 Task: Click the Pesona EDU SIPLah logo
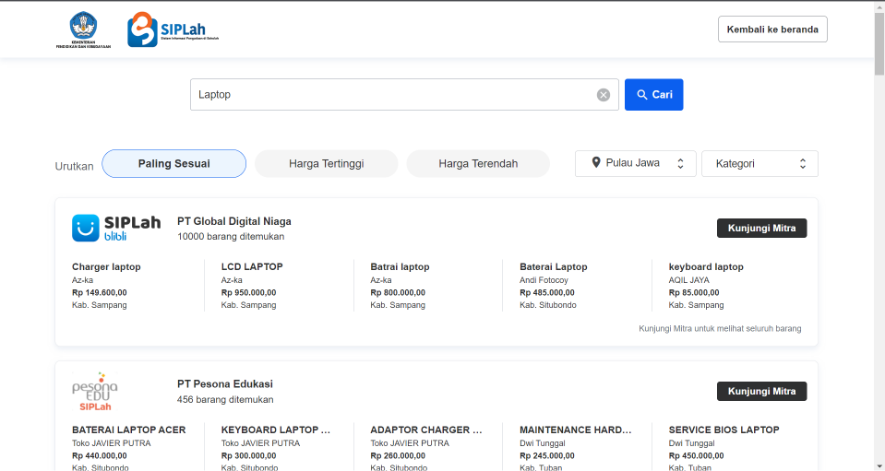pyautogui.click(x=95, y=391)
